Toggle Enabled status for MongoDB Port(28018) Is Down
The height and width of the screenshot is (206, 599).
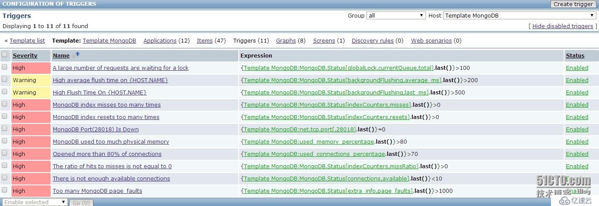pyautogui.click(x=577, y=129)
